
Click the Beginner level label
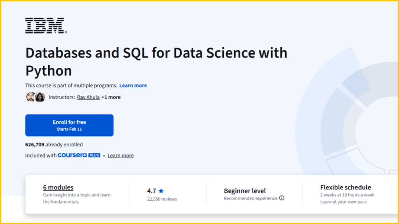click(245, 191)
